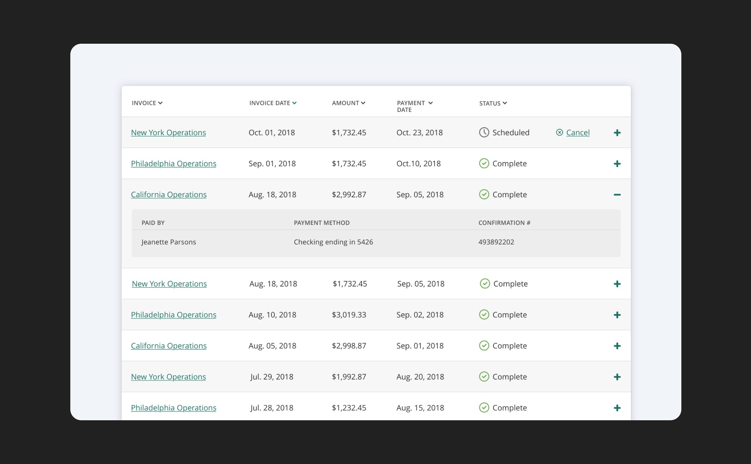Click Complete check icon in Aug. 18 New York row

click(x=485, y=284)
